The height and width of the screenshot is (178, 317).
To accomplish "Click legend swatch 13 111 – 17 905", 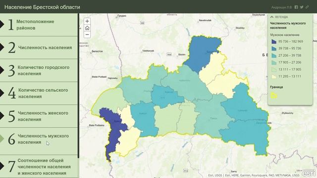I will tap(274, 69).
